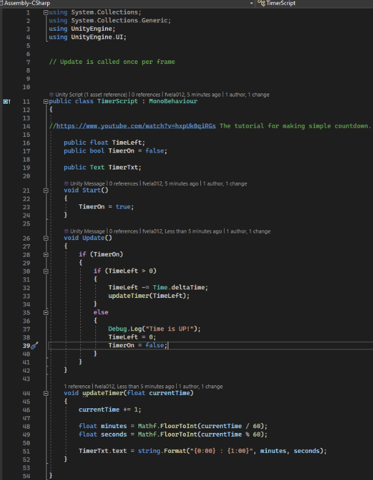Image resolution: width=373 pixels, height=480 pixels.
Task: Click 'fvela012, Less than 5 minutes ago' above Update
Action: 182,232
